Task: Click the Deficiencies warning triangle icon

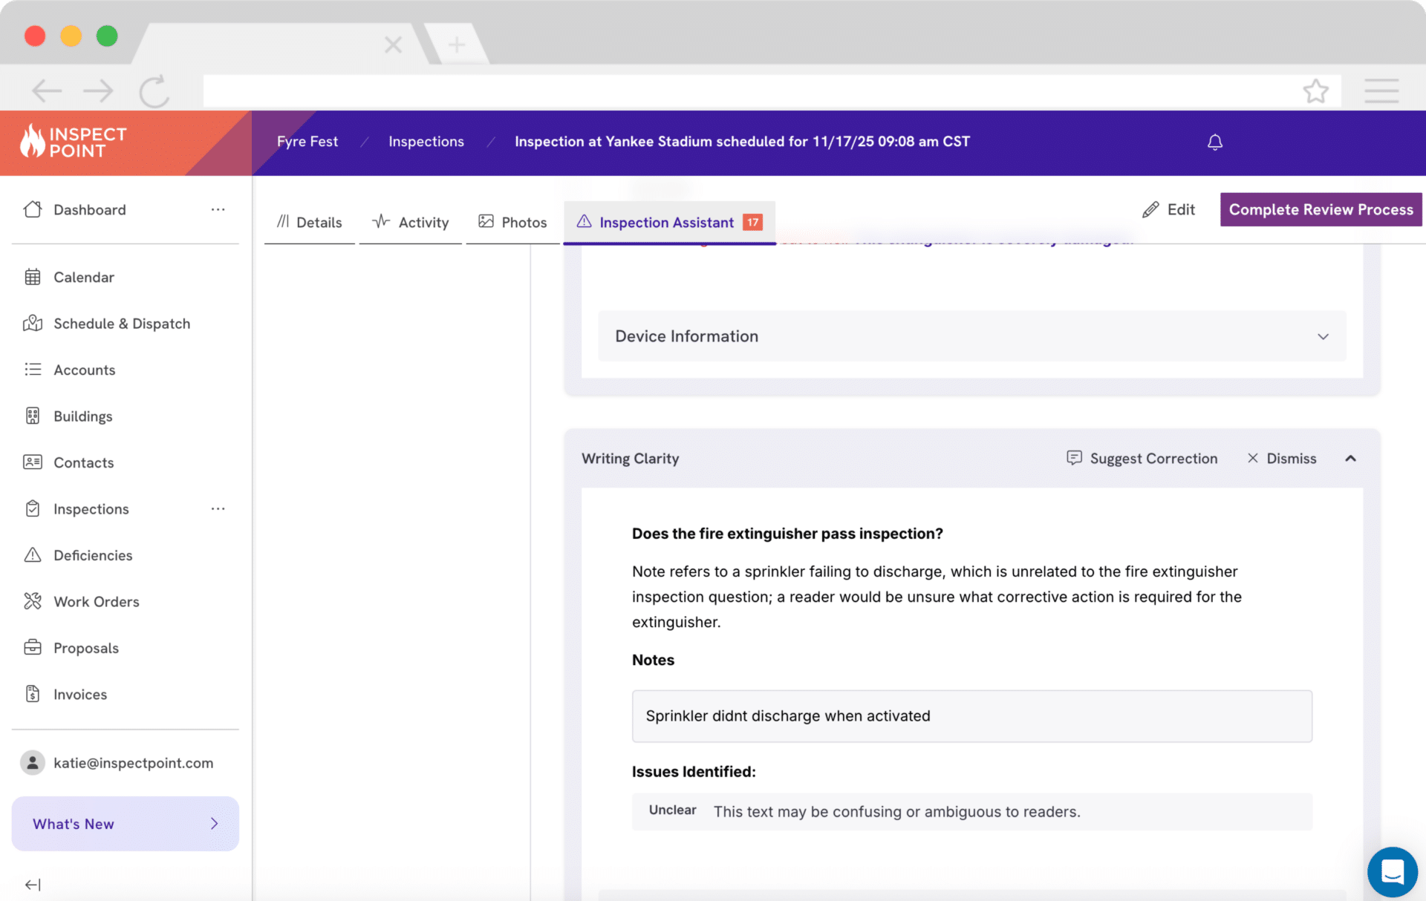Action: [33, 555]
